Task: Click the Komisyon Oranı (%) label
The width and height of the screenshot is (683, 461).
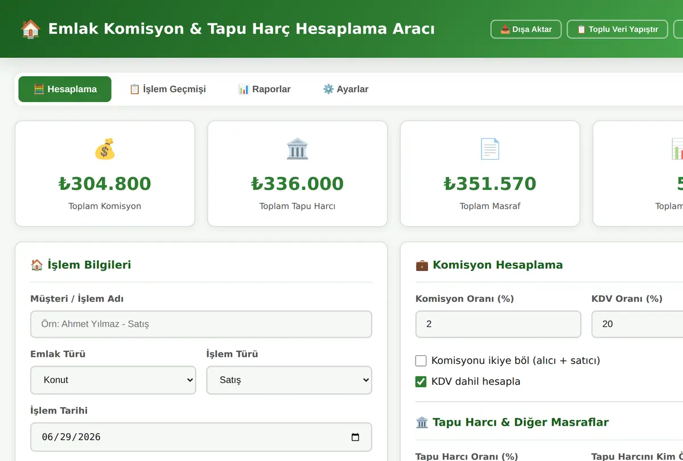Action: 465,299
